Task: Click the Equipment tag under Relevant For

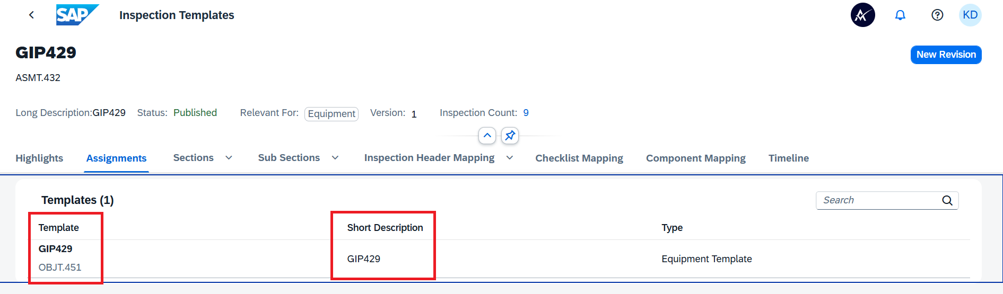Action: click(332, 114)
